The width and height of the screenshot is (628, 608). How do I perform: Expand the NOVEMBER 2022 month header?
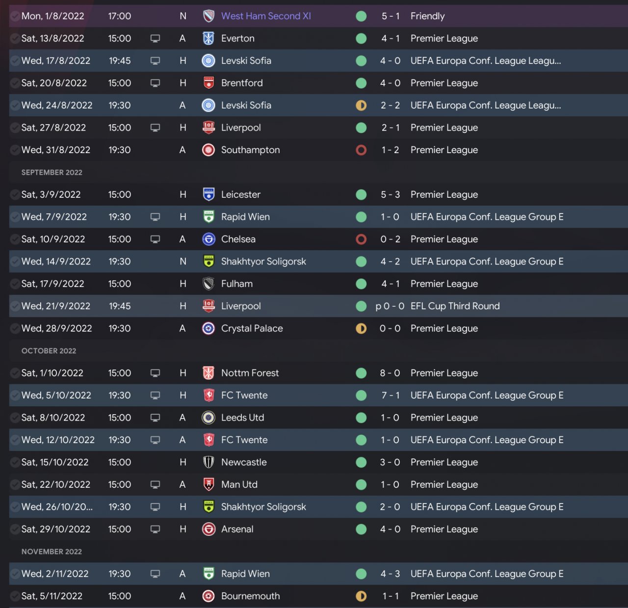coord(52,552)
